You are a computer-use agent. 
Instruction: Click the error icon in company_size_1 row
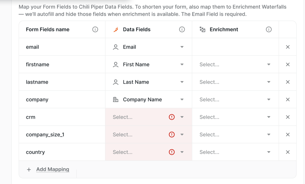coord(172,134)
